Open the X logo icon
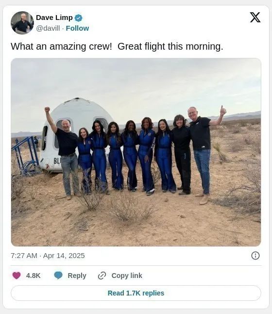The height and width of the screenshot is (314, 272). 255,17
